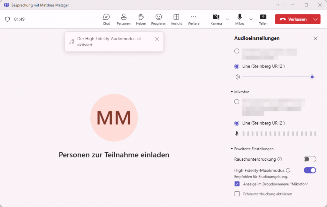
Task: Click the music note notification icon
Action: [x=72, y=42]
